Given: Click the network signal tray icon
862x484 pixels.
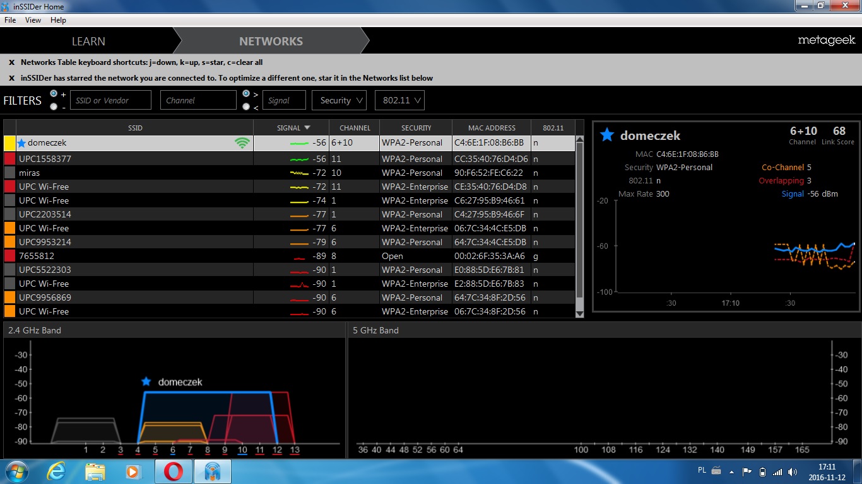Looking at the screenshot, I should click(777, 471).
